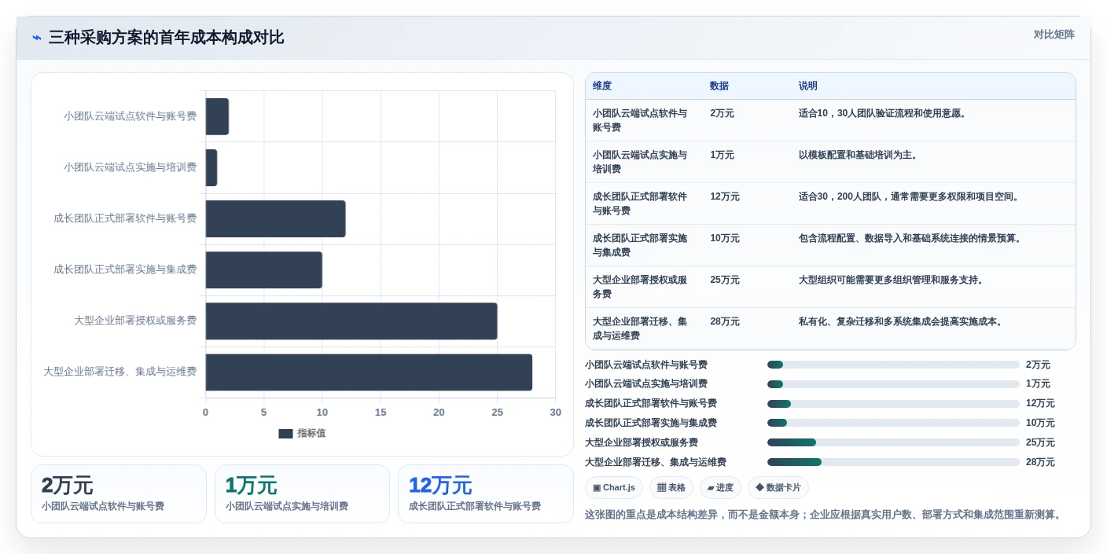Click the table cell 1万元
The image size is (1107, 554).
[x=722, y=155]
